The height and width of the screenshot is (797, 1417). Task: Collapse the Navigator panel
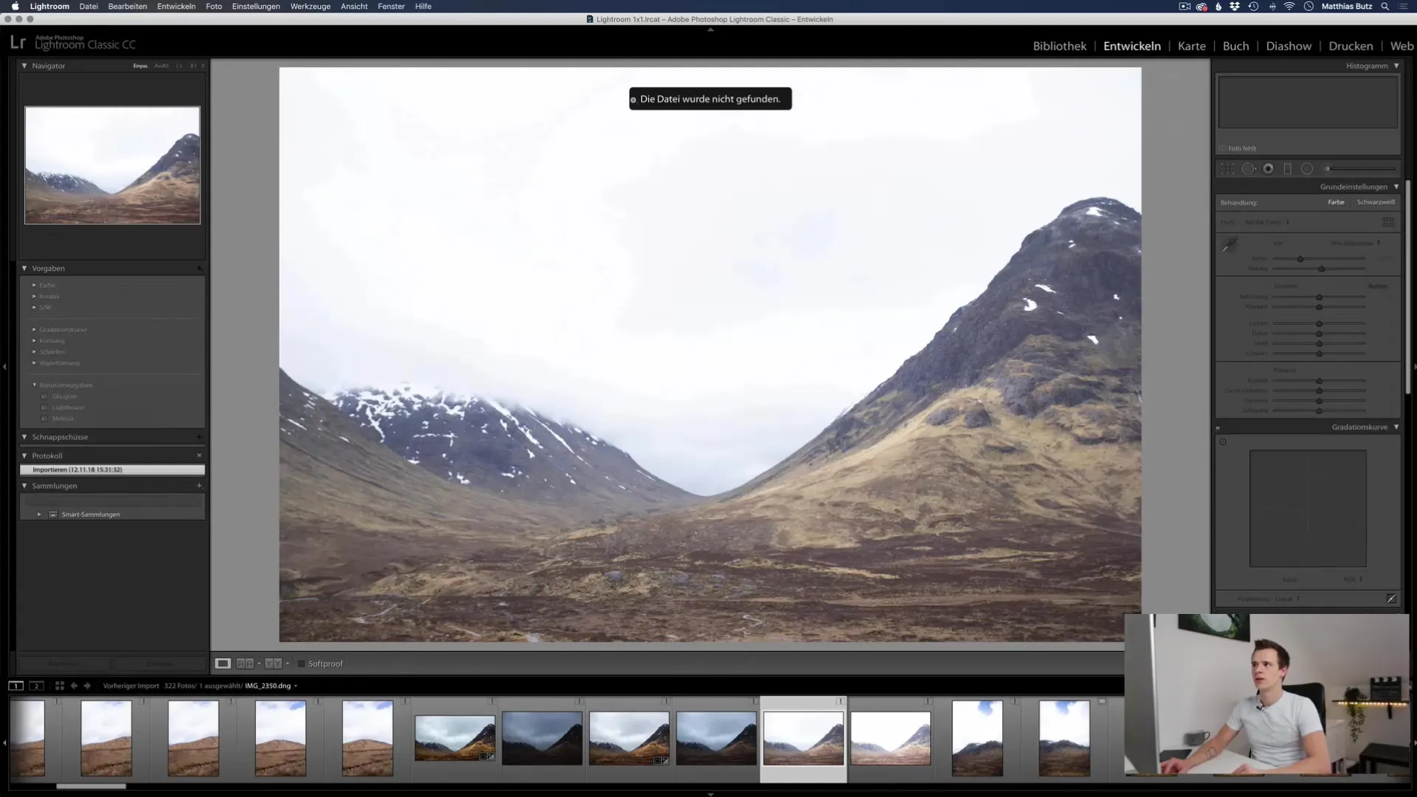coord(24,66)
